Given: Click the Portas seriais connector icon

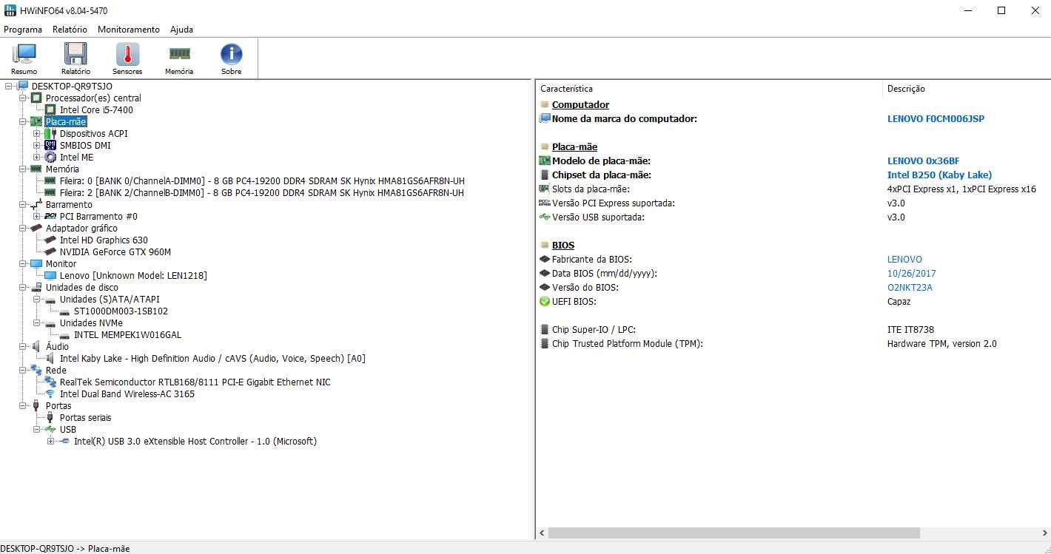Looking at the screenshot, I should pos(50,418).
